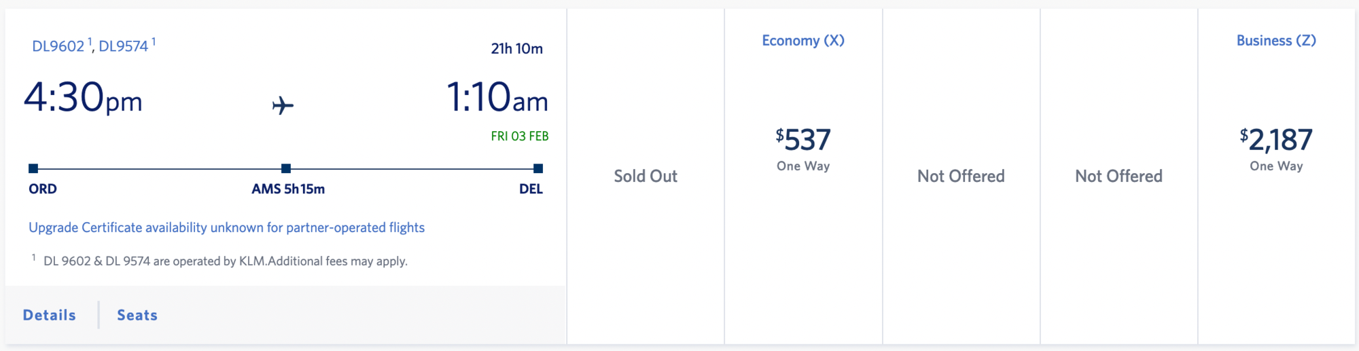The height and width of the screenshot is (351, 1359).
Task: Open Upgrade Certificate availability link
Action: [x=226, y=227]
